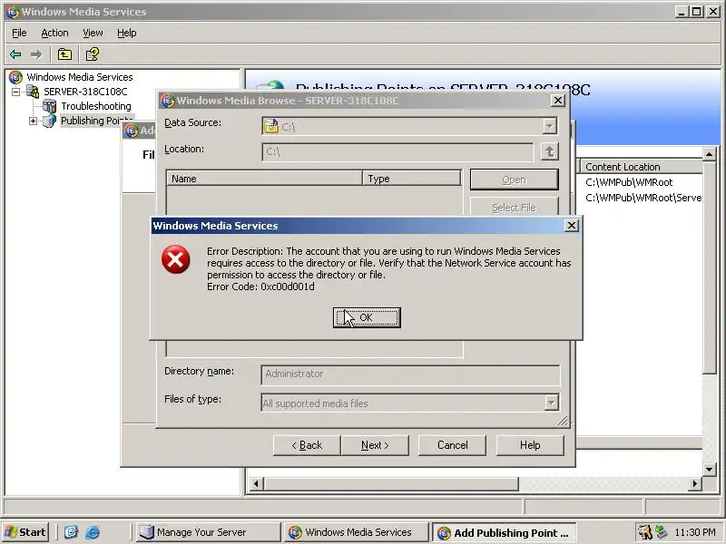The image size is (726, 544).
Task: Switch to Windows Media Services taskbar button
Action: [356, 532]
